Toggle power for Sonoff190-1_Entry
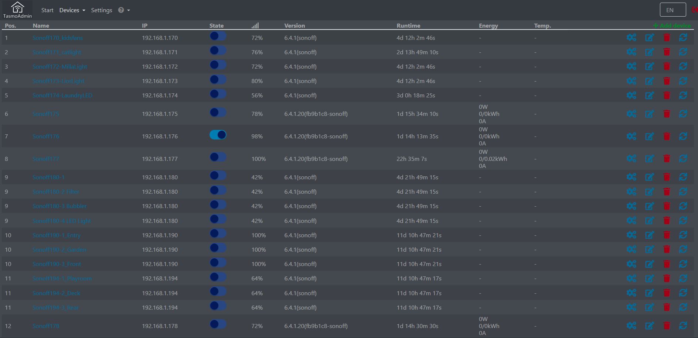Viewport: 698px width, 338px height. [218, 234]
